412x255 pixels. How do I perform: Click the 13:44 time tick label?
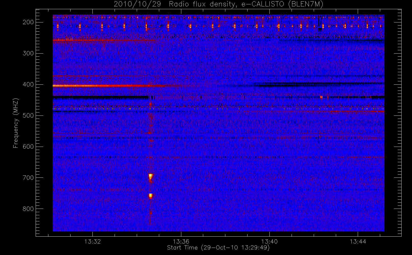point(358,241)
